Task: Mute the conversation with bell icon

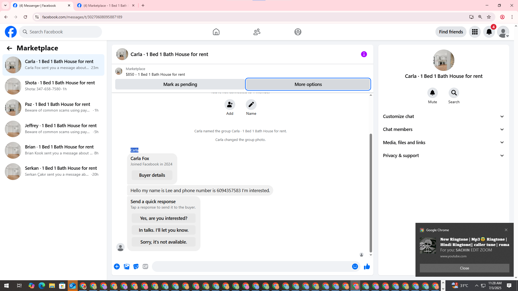Action: (432, 93)
